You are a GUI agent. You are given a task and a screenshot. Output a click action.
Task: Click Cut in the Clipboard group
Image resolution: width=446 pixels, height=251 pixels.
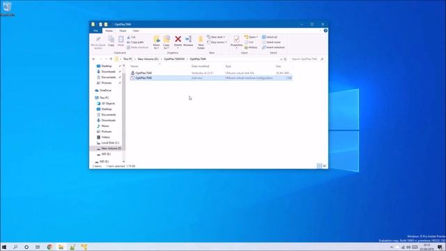pos(131,37)
